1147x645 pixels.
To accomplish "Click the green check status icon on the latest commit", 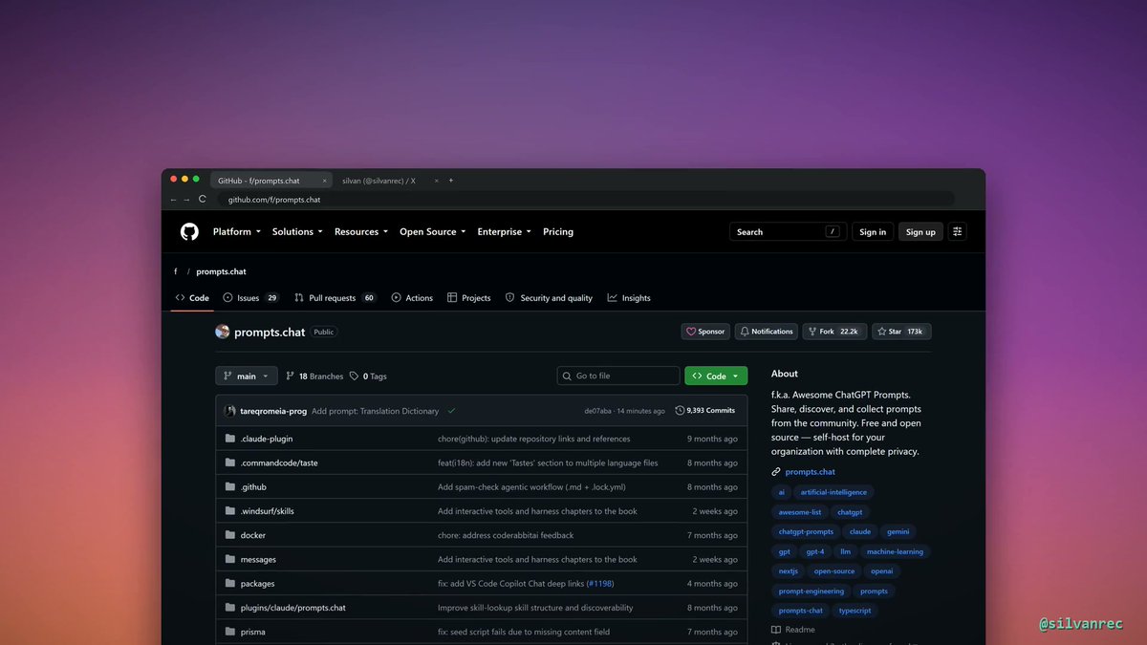I will click(x=451, y=411).
